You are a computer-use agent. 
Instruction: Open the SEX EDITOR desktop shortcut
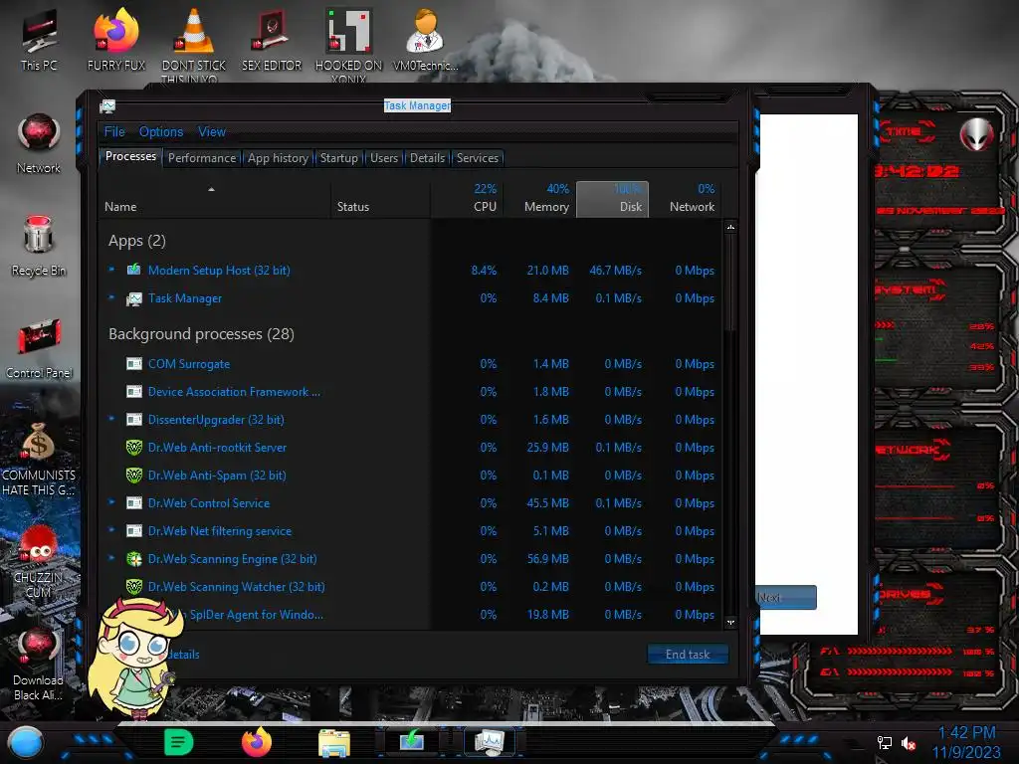pos(272,39)
